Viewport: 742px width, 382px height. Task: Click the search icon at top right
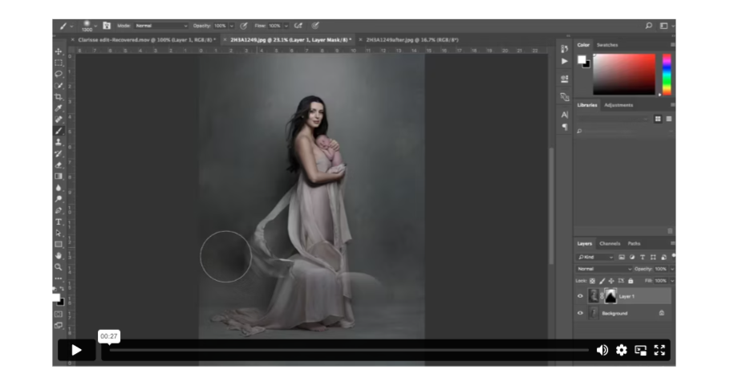(649, 26)
